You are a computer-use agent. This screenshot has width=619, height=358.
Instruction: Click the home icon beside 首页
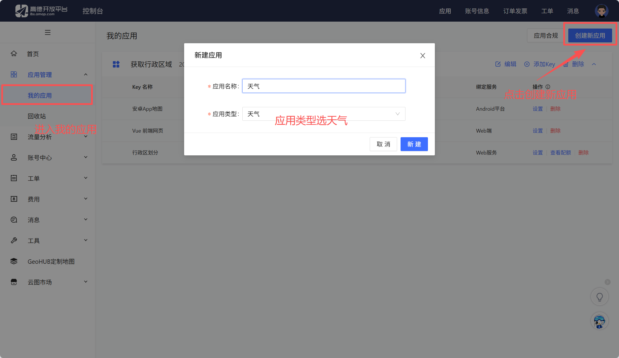click(14, 54)
